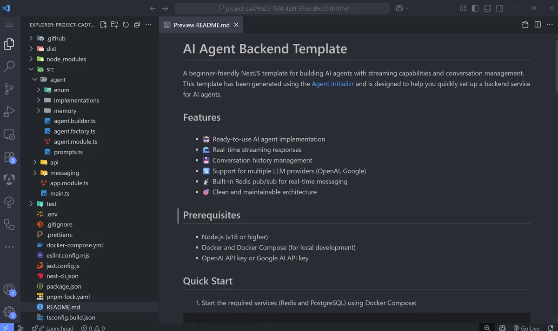558x331 pixels.
Task: Split the editor to the right
Action: pyautogui.click(x=538, y=25)
